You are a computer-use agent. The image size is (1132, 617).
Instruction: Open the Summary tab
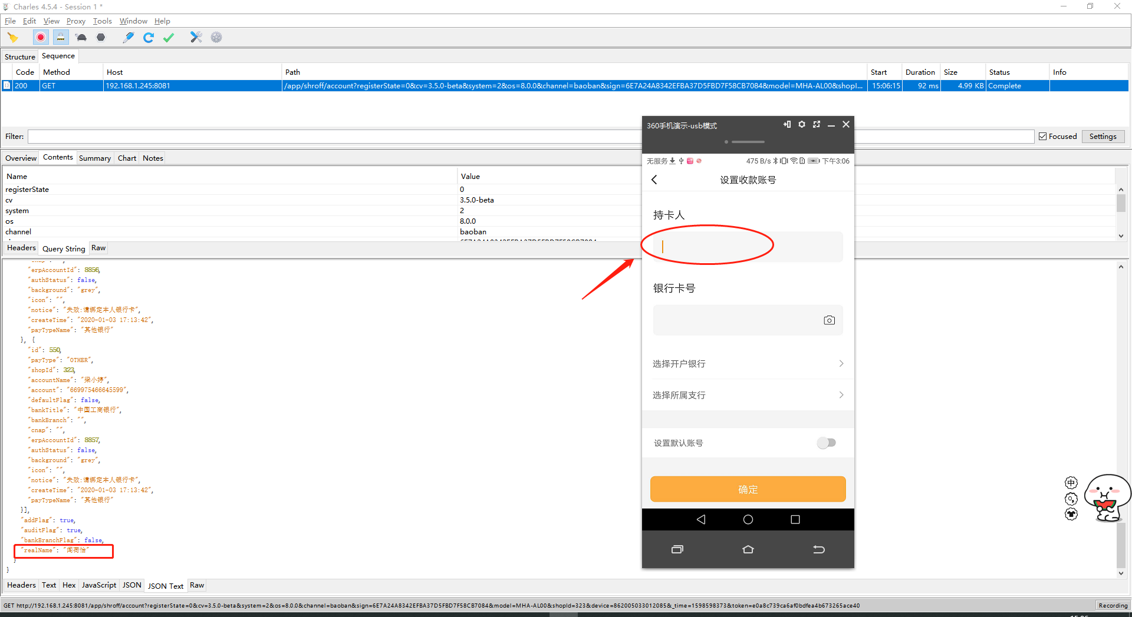[x=95, y=158]
